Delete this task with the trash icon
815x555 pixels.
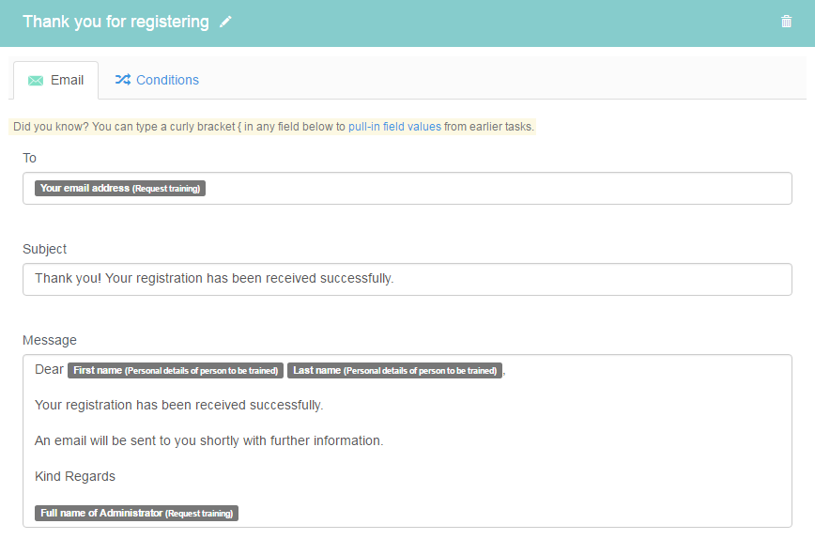(786, 22)
